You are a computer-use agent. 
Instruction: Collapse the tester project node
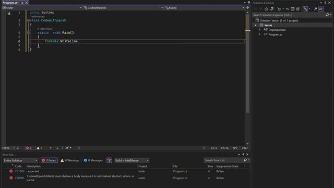[256, 25]
